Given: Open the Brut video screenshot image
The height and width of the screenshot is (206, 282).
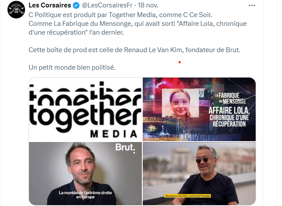Looking at the screenshot, I should pyautogui.click(x=85, y=173).
